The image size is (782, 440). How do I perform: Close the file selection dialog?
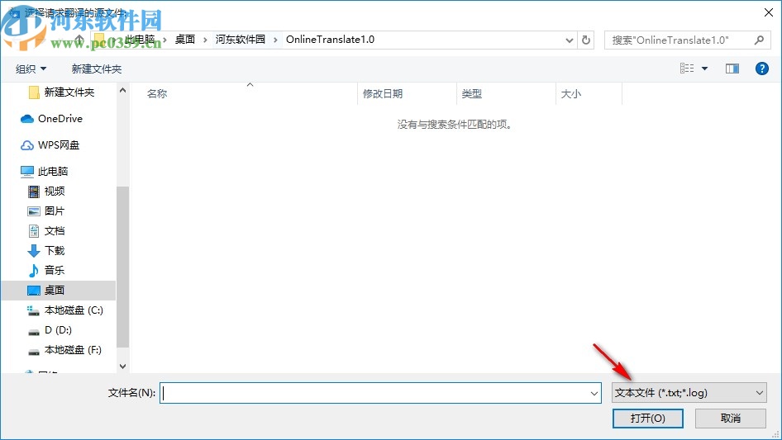pyautogui.click(x=769, y=12)
